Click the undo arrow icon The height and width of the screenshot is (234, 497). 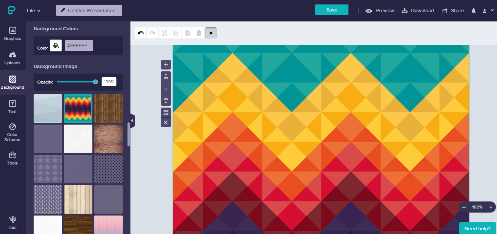coord(141,33)
